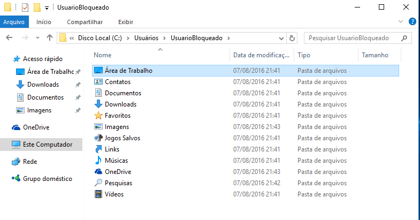420x220 pixels.
Task: Refresh the folder view
Action: tap(292, 39)
